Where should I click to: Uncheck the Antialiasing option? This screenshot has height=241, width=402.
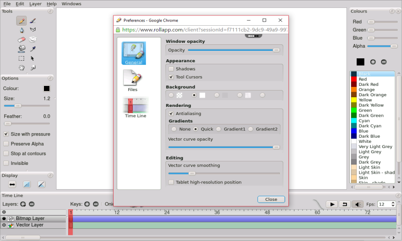click(171, 113)
